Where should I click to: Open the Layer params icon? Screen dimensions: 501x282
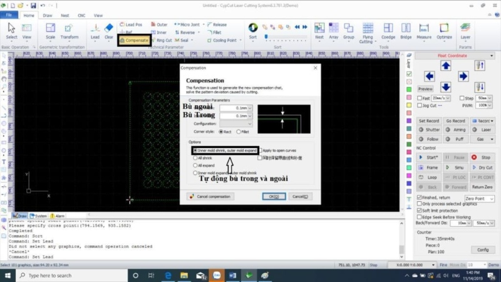465,31
